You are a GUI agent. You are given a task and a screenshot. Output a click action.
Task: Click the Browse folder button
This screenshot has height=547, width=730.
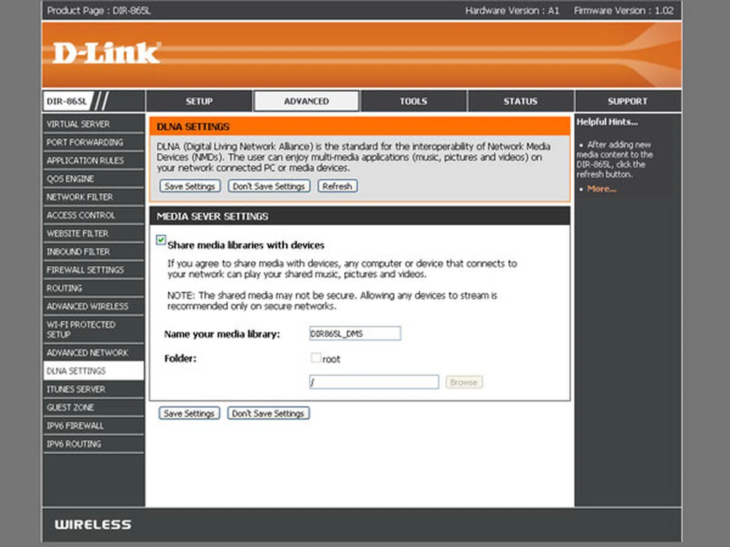coord(463,382)
